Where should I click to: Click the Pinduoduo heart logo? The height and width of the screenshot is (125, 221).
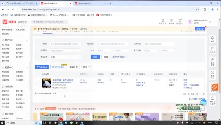[5, 22]
